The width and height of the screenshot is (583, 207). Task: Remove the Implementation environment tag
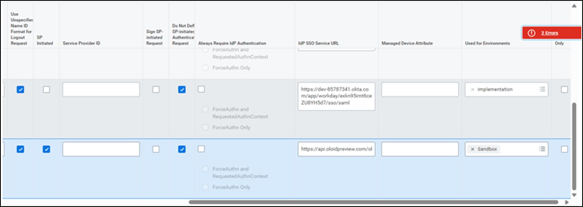tap(472, 89)
